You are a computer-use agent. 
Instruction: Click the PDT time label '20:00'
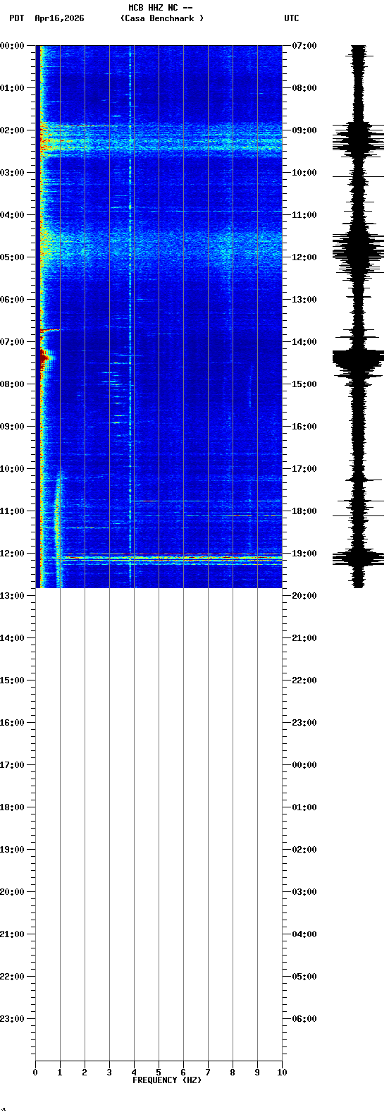tap(12, 892)
